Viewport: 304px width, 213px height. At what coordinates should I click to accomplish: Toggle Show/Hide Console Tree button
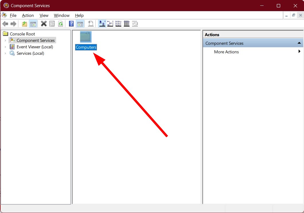(x=33, y=24)
